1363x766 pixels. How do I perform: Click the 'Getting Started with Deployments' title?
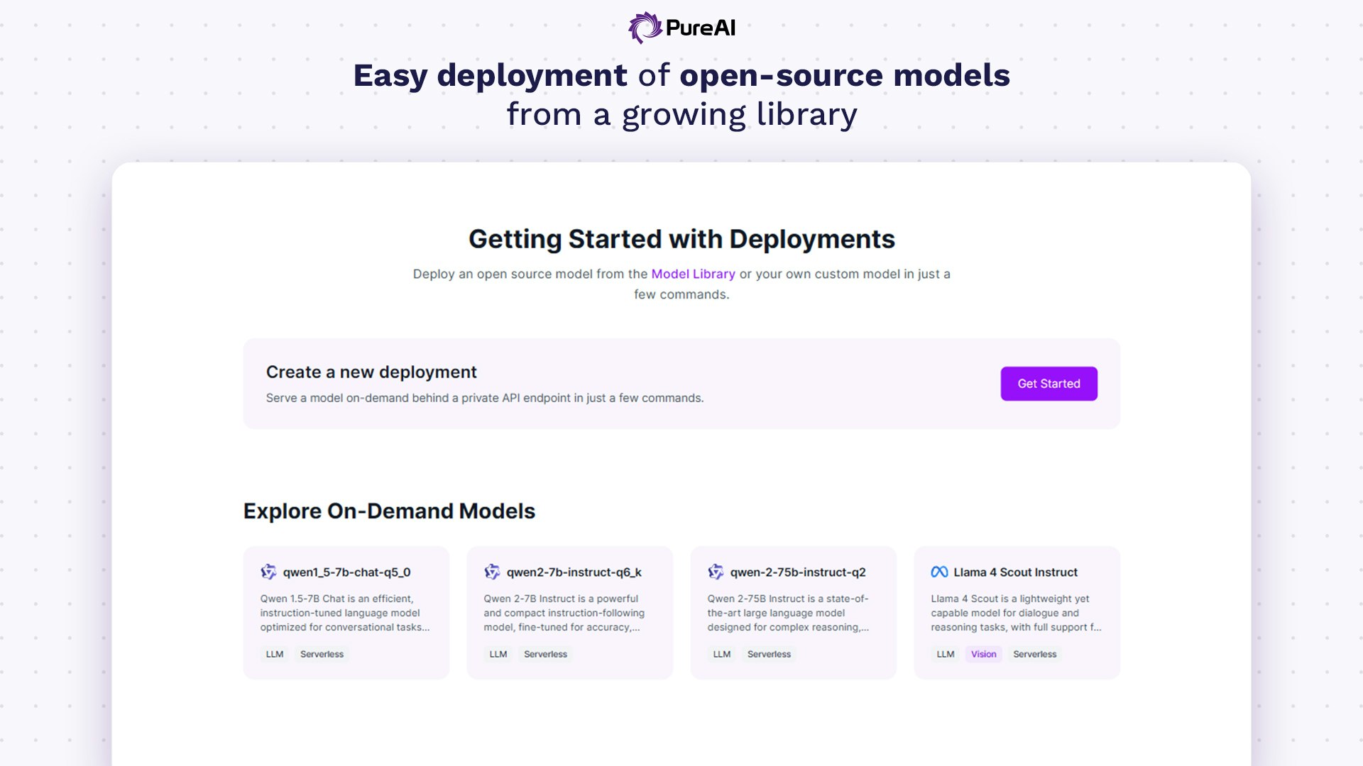681,239
